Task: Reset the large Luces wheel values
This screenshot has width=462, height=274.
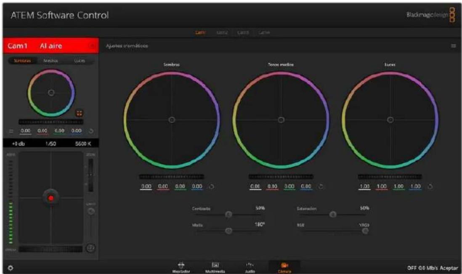Action: tap(430, 187)
